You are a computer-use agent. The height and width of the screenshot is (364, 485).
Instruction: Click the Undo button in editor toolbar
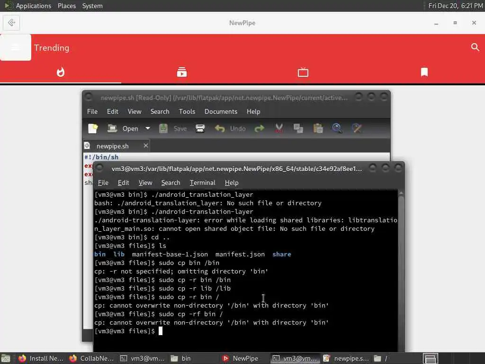pyautogui.click(x=230, y=128)
